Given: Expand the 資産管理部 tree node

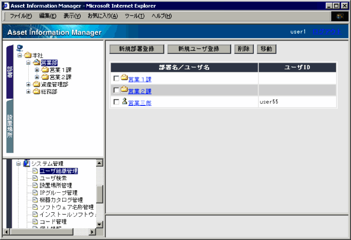Looking at the screenshot, I should point(28,84).
